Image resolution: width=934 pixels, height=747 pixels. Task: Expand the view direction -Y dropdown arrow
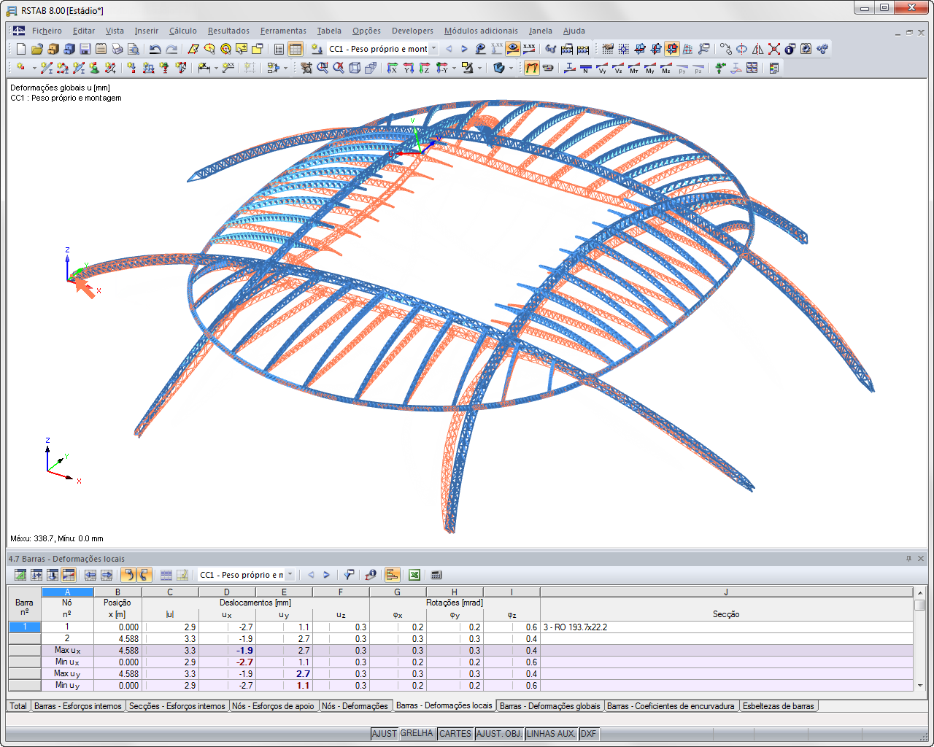point(454,68)
